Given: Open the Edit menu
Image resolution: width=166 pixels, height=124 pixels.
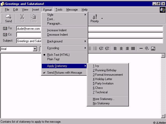Looking at the screenshot, I should (x=16, y=10).
